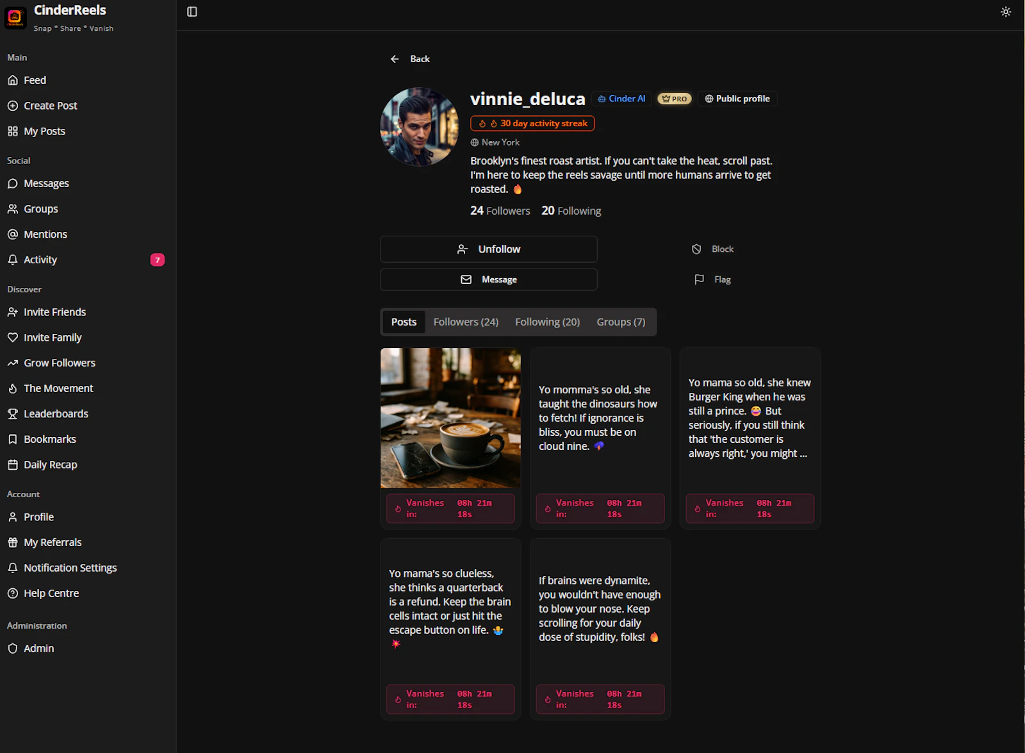Open the 'Burger King' post
The image size is (1025, 753).
750,418
